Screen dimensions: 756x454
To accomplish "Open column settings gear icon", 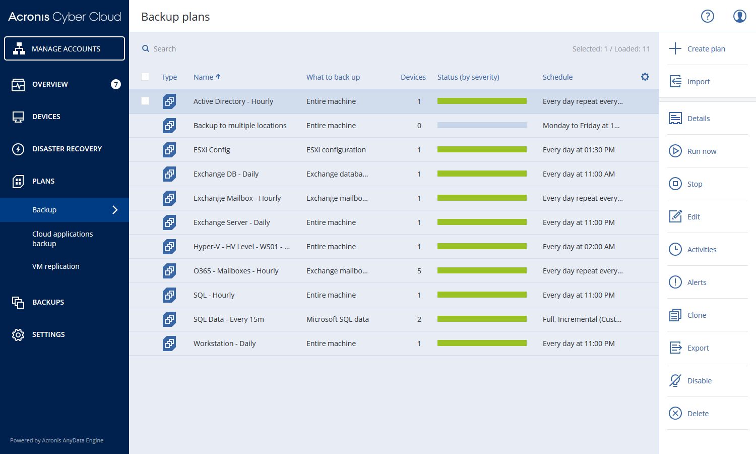I will click(x=645, y=77).
